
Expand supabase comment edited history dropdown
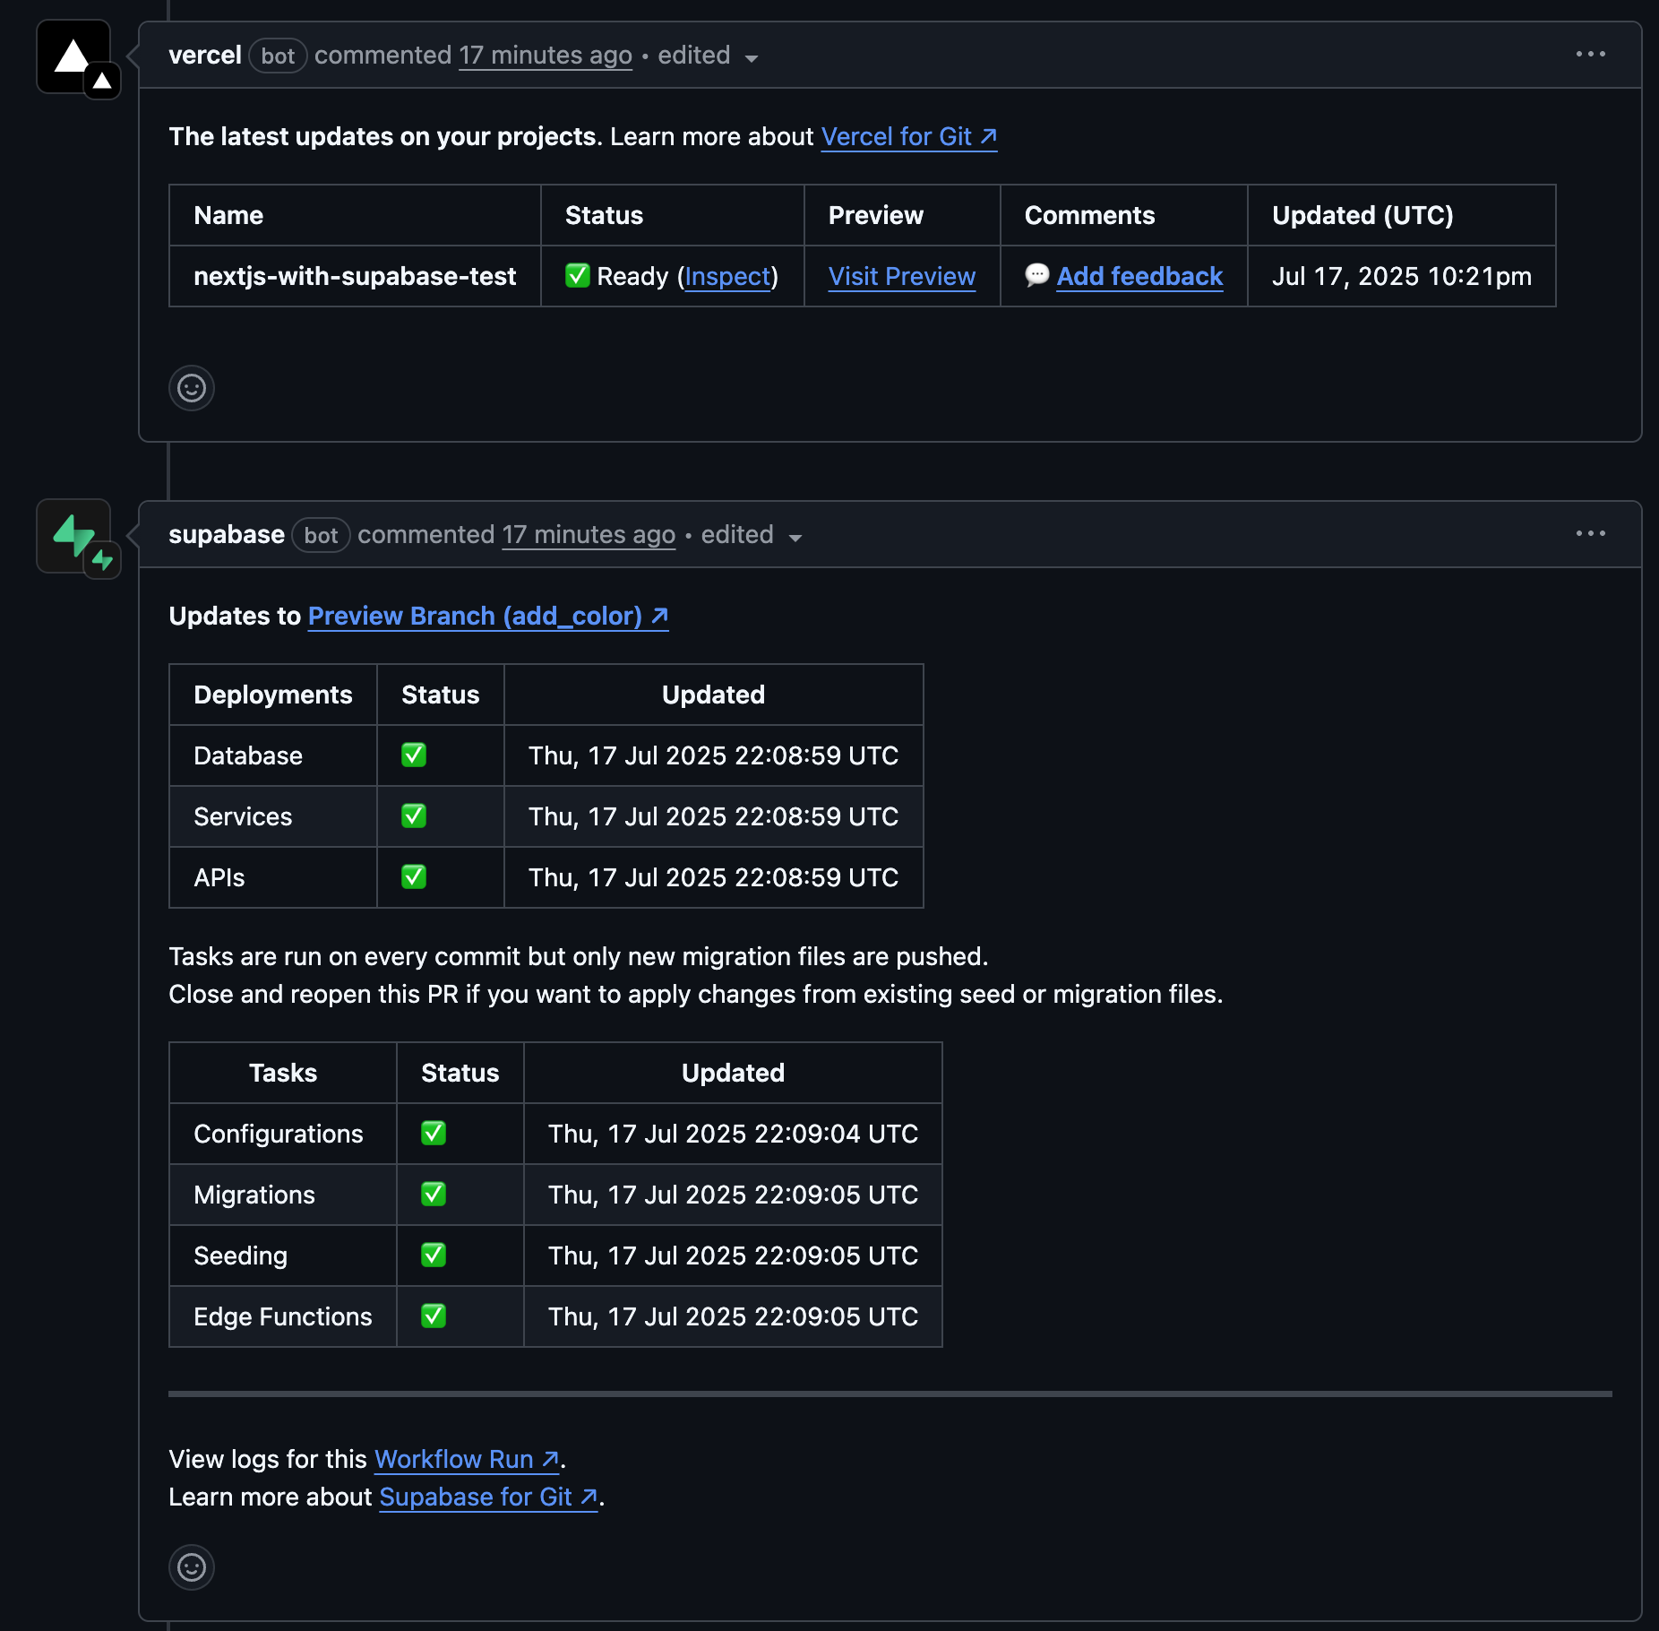tap(751, 536)
